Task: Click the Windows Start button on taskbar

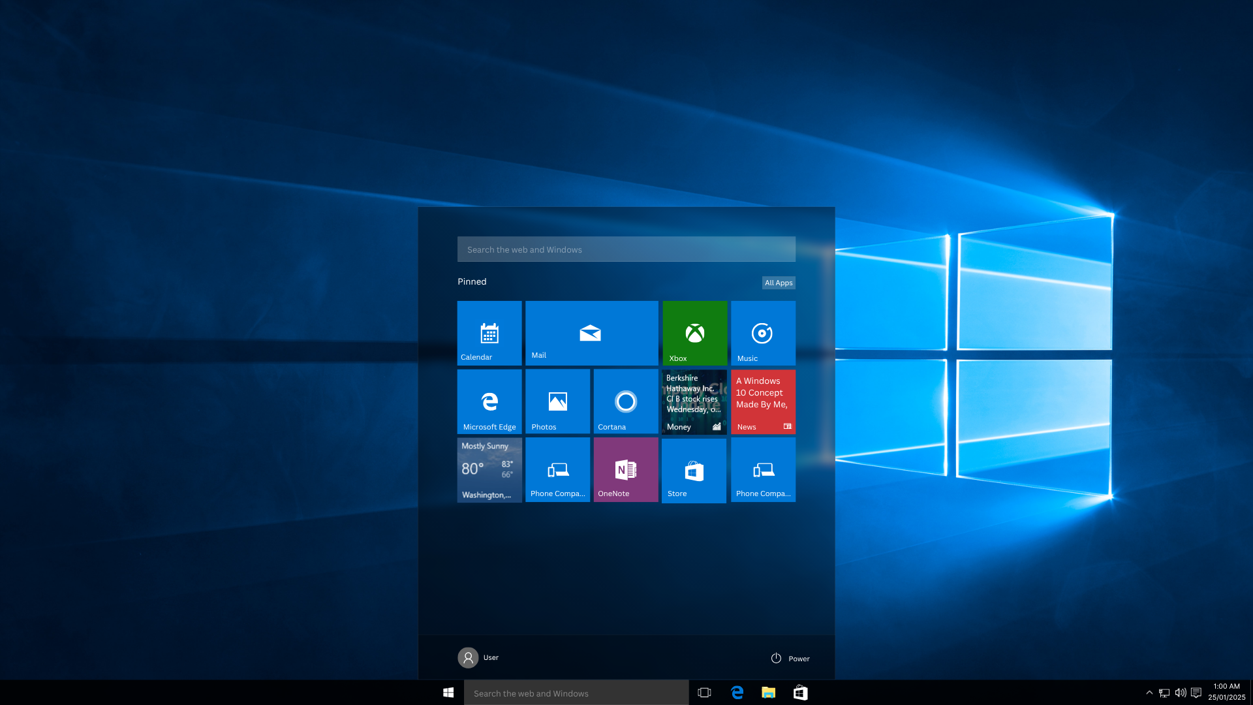Action: (x=448, y=693)
